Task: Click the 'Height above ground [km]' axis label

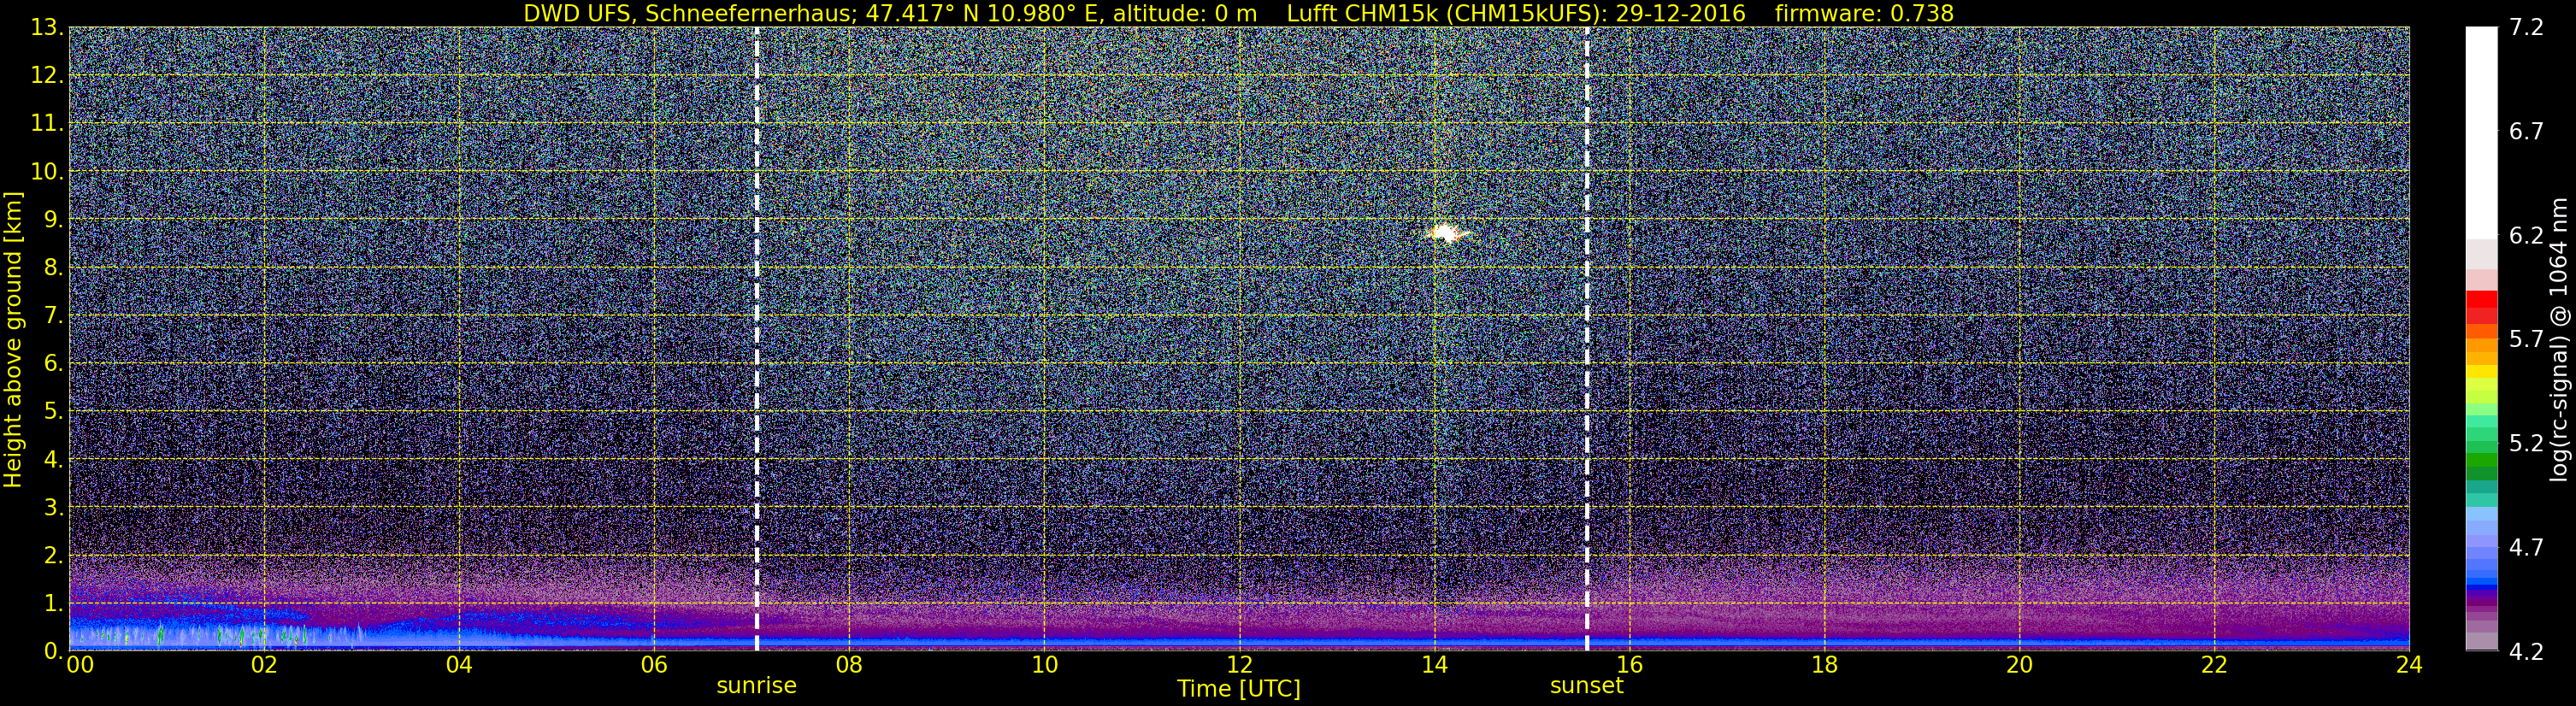Action: click(13, 340)
